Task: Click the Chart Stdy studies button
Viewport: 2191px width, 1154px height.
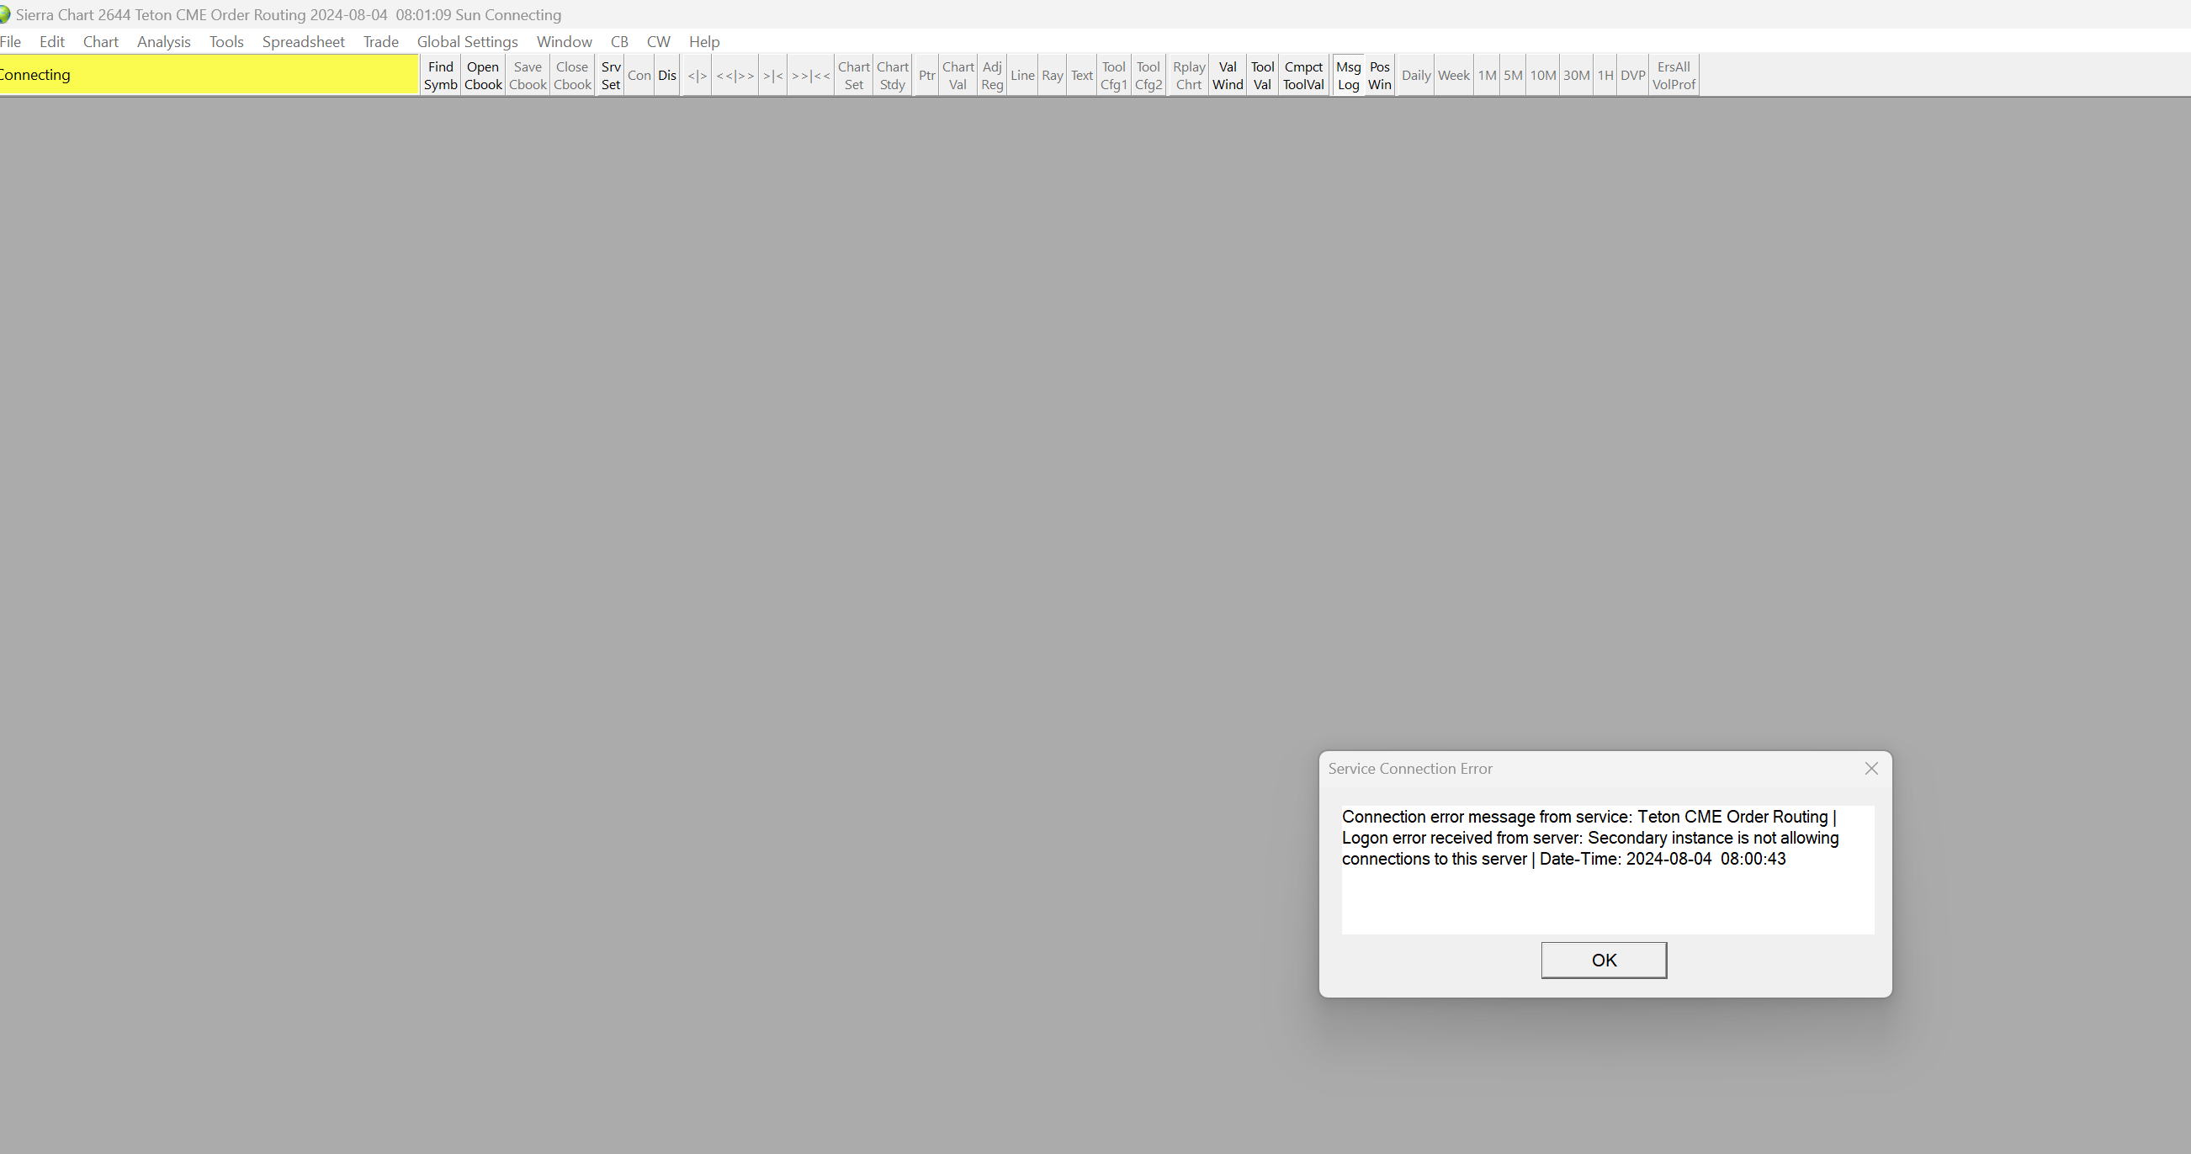Action: (891, 76)
